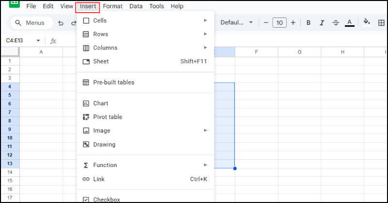Toggle bold text formatting
The image size is (388, 203).
point(308,23)
